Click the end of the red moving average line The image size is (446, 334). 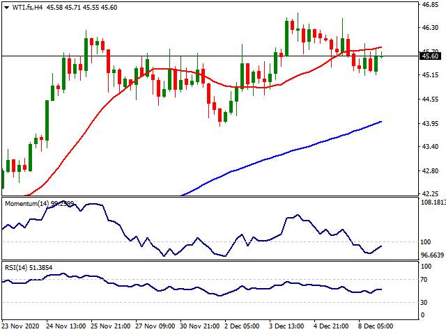pyautogui.click(x=380, y=47)
